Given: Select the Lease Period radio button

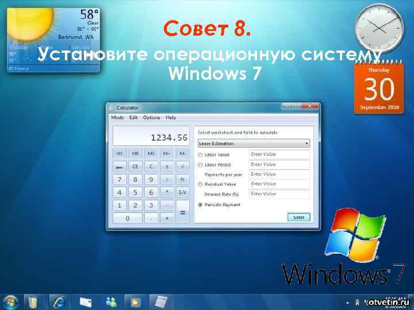Looking at the screenshot, I should click(x=201, y=165).
